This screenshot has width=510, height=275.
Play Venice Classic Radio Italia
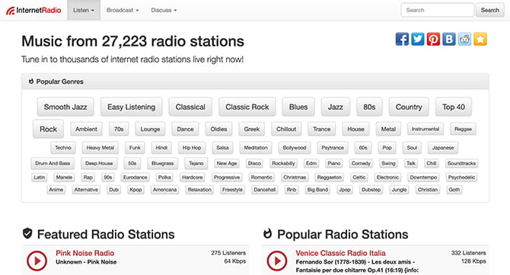pyautogui.click(x=277, y=261)
